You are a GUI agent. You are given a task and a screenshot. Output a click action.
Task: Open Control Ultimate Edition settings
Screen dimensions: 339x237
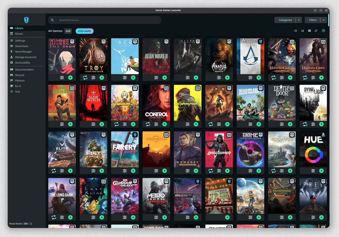tap(156, 124)
